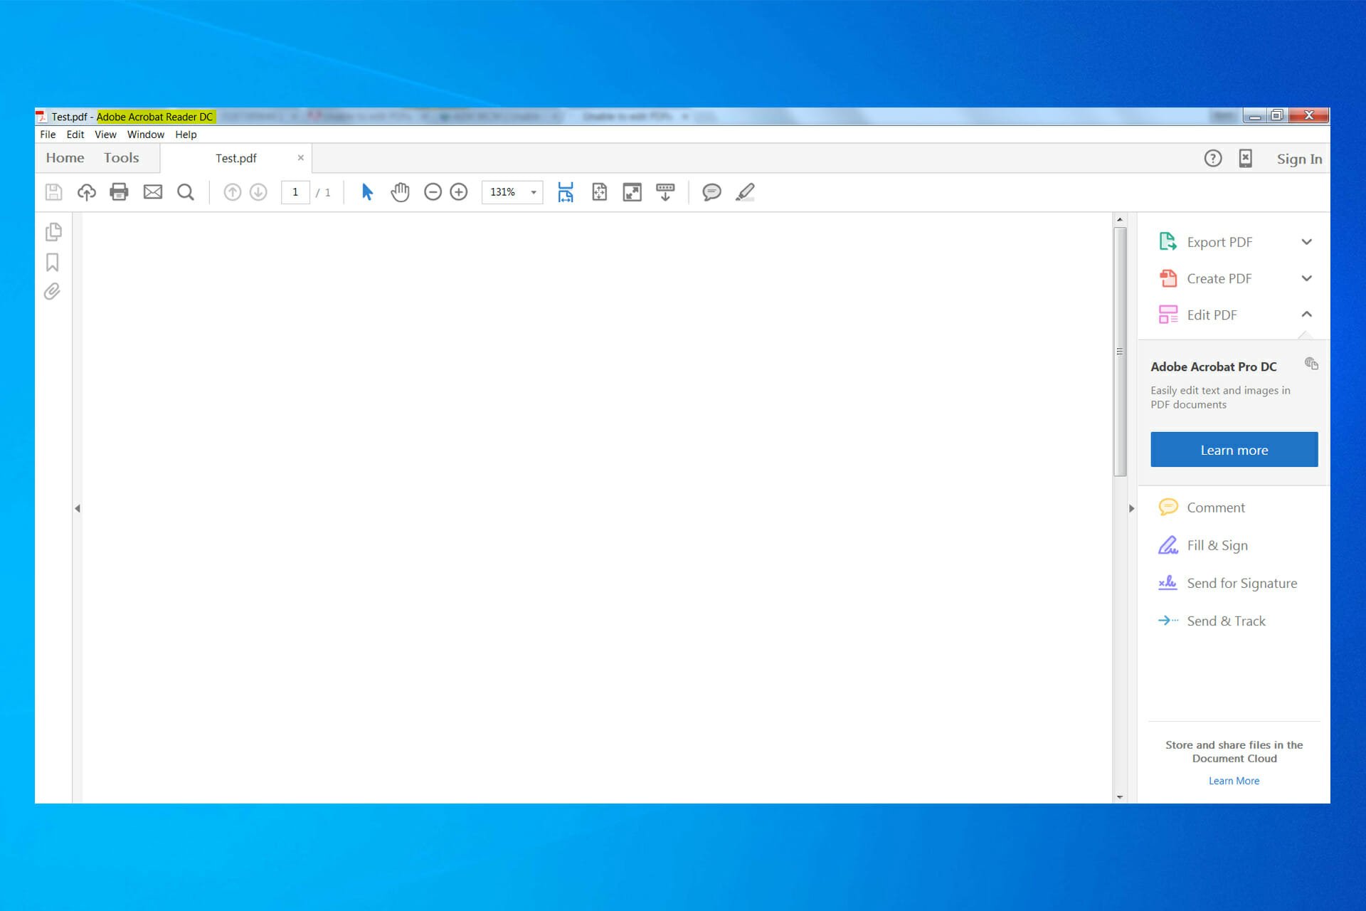Image resolution: width=1366 pixels, height=911 pixels.
Task: Expand the Export PDF options
Action: pyautogui.click(x=1307, y=241)
